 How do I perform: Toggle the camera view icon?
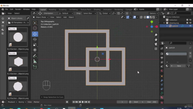click(156, 44)
